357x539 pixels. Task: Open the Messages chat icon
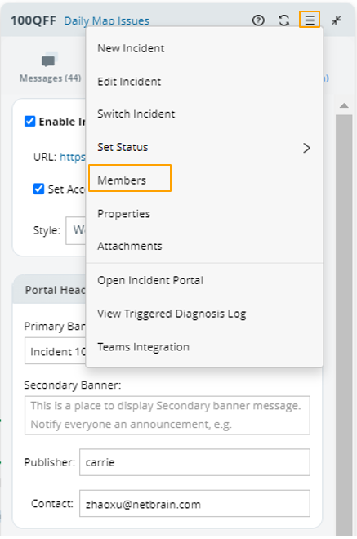(49, 60)
